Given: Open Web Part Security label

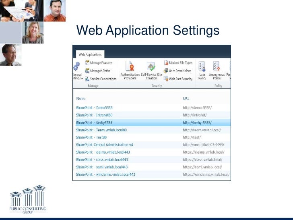Looking at the screenshot, I should coord(180,79).
